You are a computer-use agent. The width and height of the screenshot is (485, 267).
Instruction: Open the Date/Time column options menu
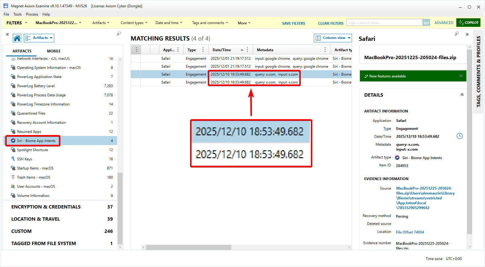[247, 50]
